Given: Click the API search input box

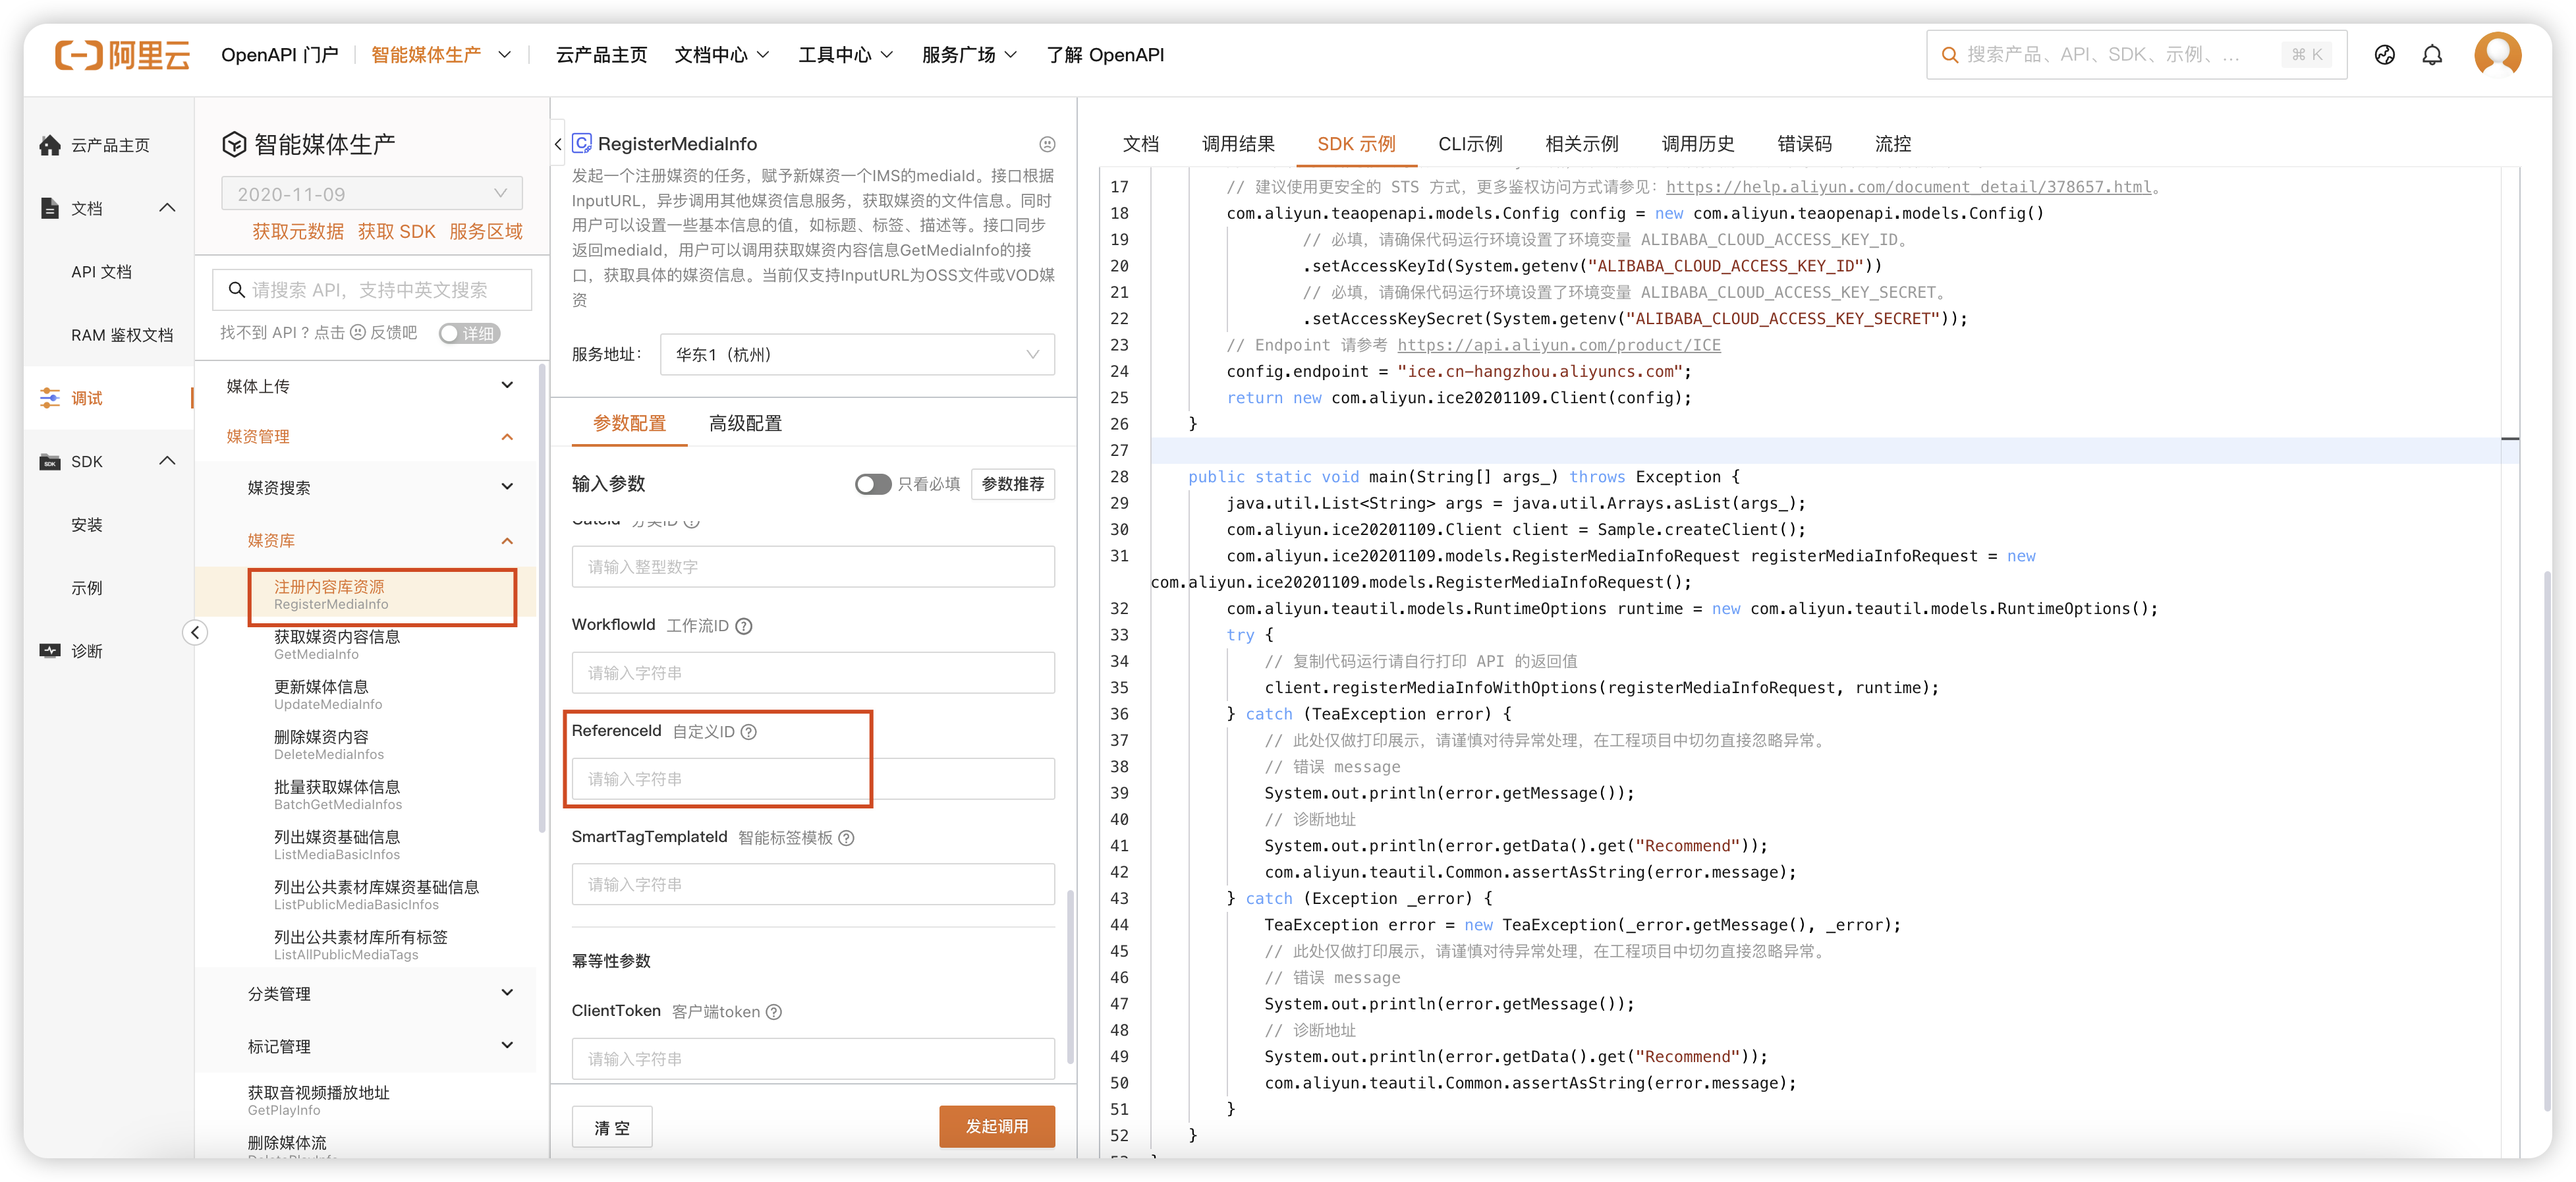Looking at the screenshot, I should [372, 290].
